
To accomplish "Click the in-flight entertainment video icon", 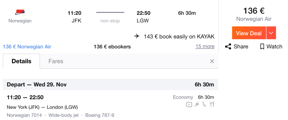I will [x=189, y=105].
